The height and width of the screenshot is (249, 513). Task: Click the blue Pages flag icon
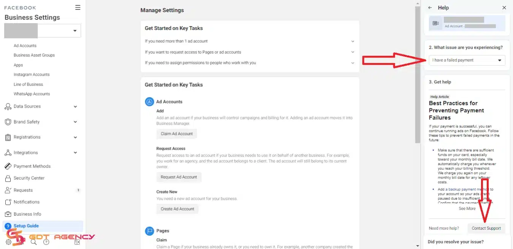149,231
